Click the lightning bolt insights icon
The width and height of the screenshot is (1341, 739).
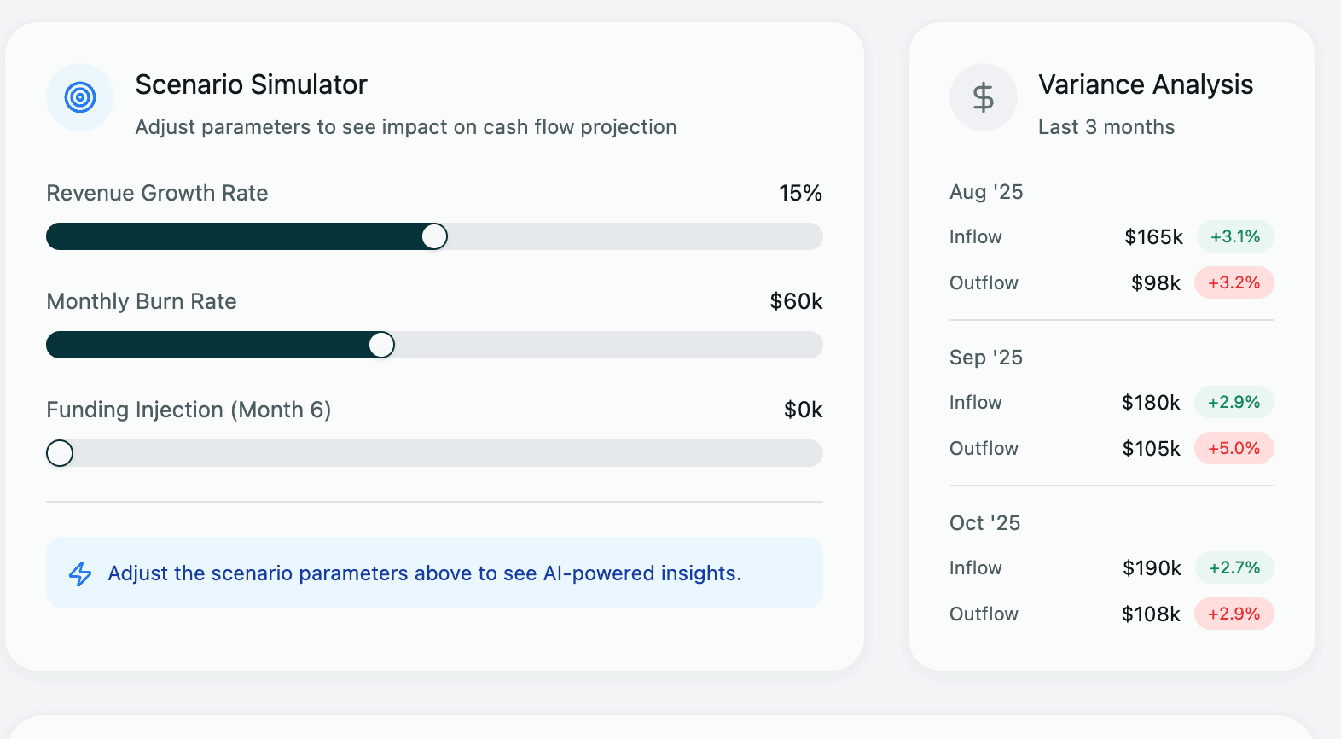click(x=80, y=573)
